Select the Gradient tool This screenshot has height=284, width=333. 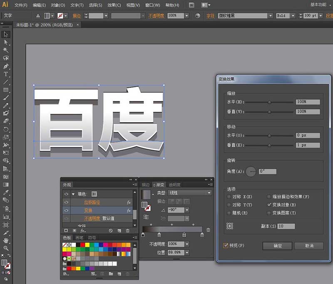pyautogui.click(x=6, y=185)
